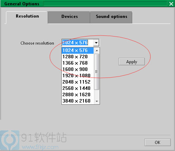Click the list's scroll down arrow

tap(97, 101)
